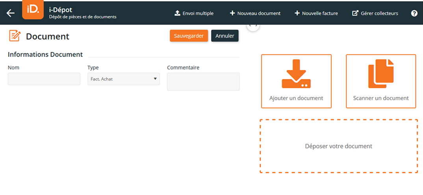The height and width of the screenshot is (195, 423).
Task: Focus the Nom input field
Action: coord(44,79)
